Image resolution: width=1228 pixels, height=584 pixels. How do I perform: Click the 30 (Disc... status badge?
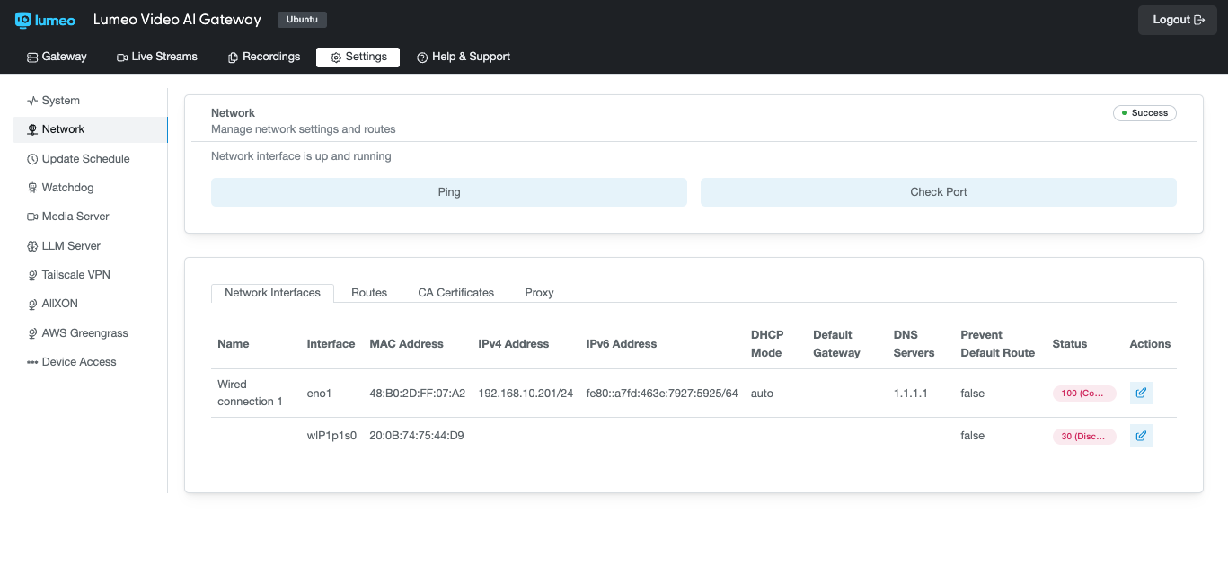tap(1084, 437)
